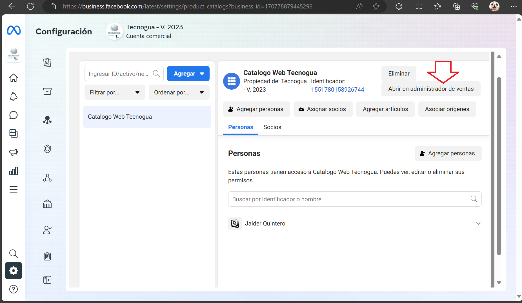Click Agregar personas in the Personas section

point(448,153)
